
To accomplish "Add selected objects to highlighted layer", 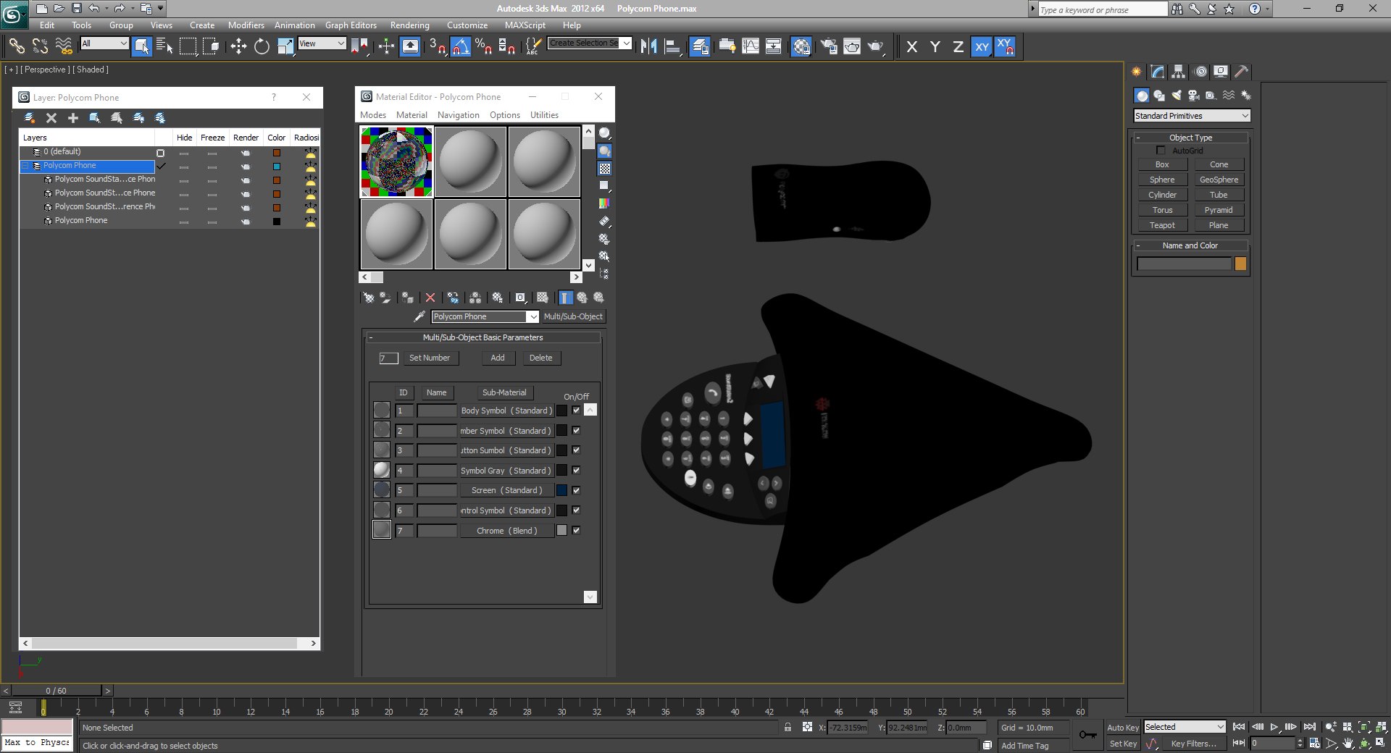I will [73, 117].
